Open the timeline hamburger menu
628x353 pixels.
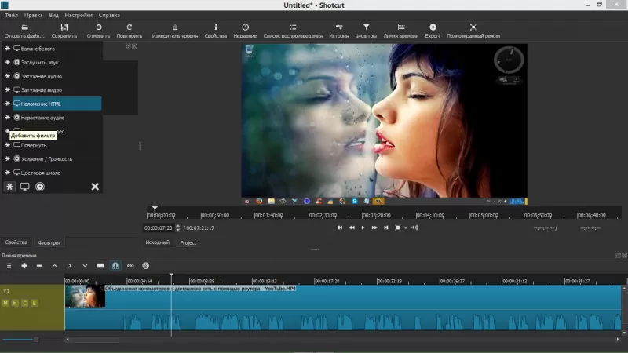click(x=9, y=266)
